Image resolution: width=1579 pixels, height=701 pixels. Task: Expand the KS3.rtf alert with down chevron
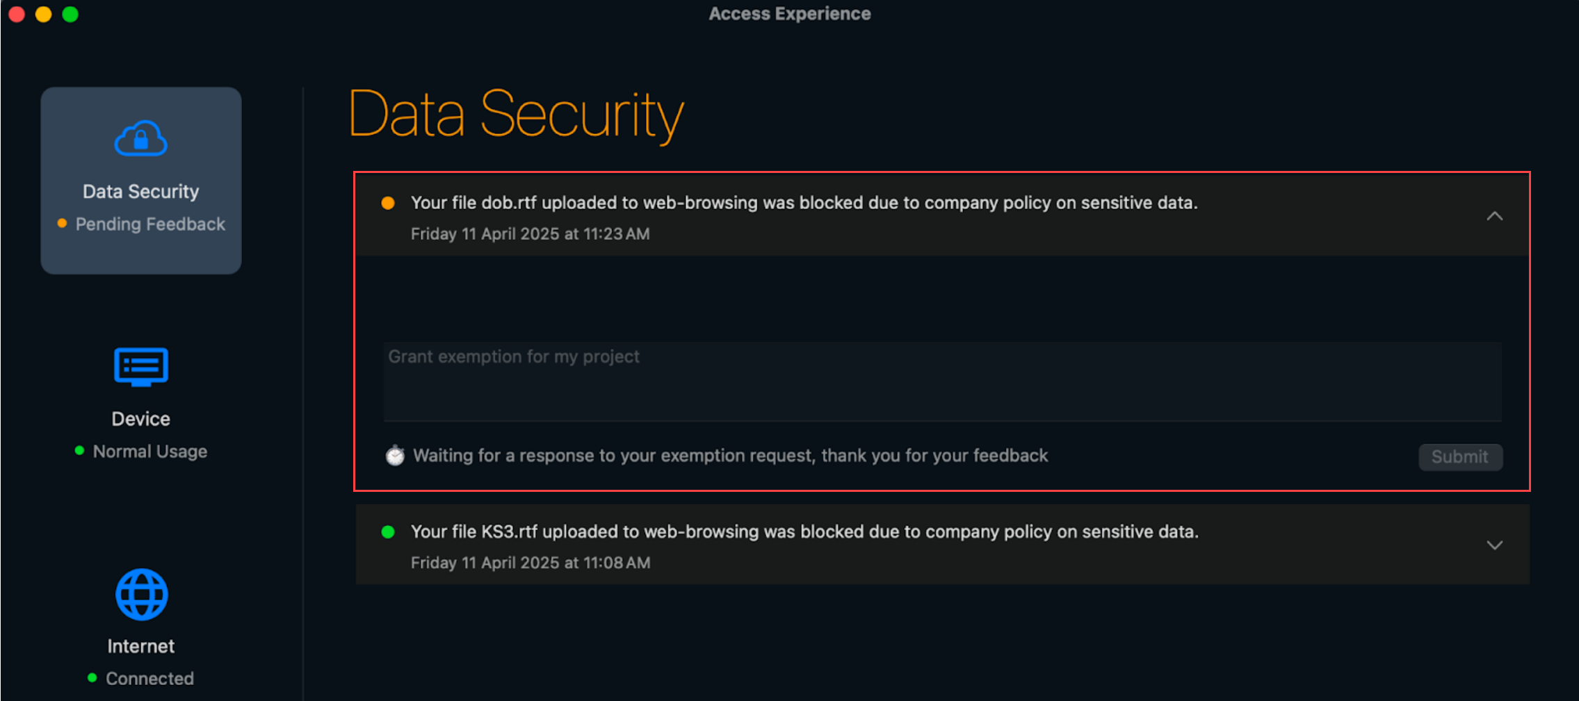(x=1494, y=545)
